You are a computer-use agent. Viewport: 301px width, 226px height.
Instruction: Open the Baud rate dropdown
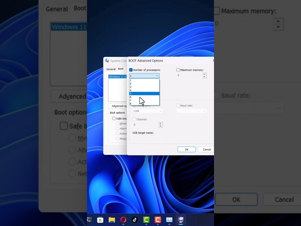coord(191,111)
